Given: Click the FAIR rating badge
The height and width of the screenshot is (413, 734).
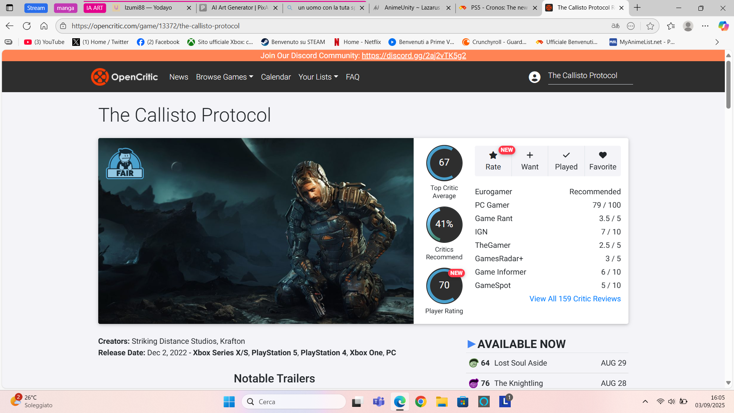Looking at the screenshot, I should point(125,163).
